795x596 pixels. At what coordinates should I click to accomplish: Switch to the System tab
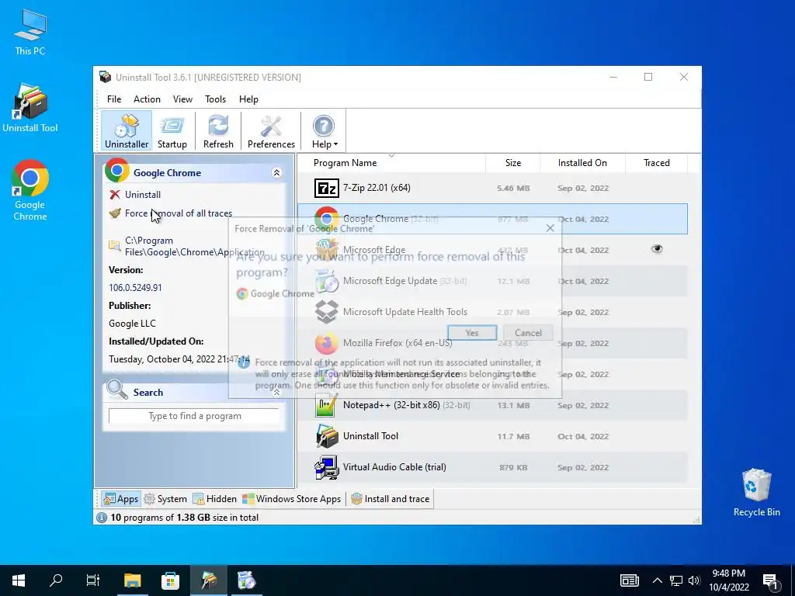pyautogui.click(x=165, y=499)
